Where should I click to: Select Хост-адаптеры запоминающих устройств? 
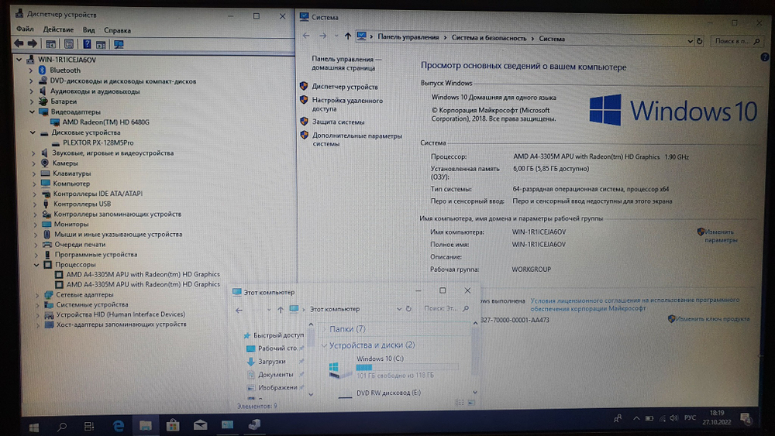coord(121,324)
